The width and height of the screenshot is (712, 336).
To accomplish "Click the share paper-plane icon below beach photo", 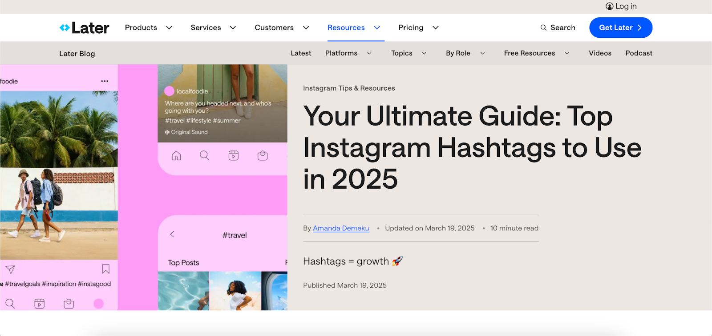I will [x=10, y=269].
